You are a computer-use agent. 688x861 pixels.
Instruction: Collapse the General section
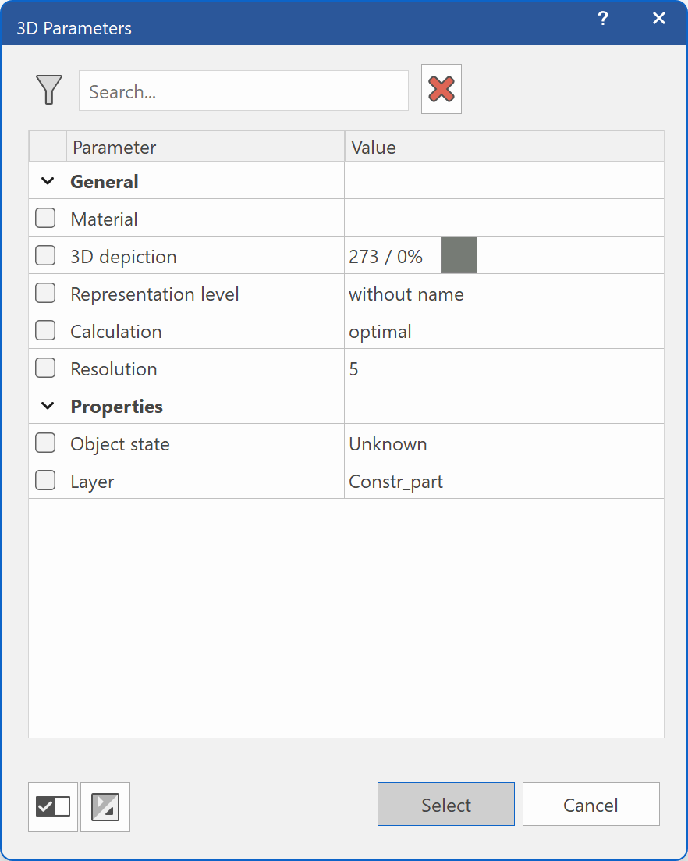tap(47, 180)
